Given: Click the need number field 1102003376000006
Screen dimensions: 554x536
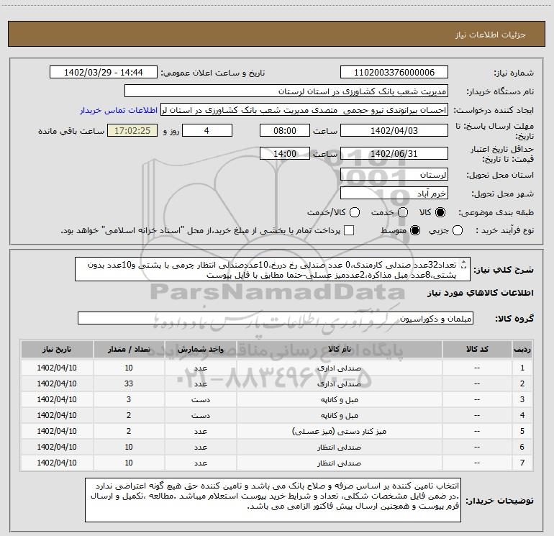Looking at the screenshot, I should pyautogui.click(x=394, y=73).
